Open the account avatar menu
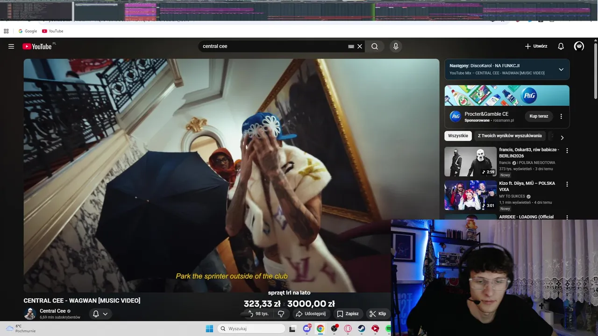This screenshot has height=336, width=598. [x=579, y=46]
